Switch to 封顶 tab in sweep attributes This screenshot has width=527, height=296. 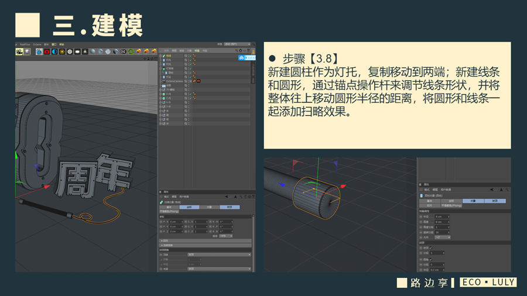[230, 207]
